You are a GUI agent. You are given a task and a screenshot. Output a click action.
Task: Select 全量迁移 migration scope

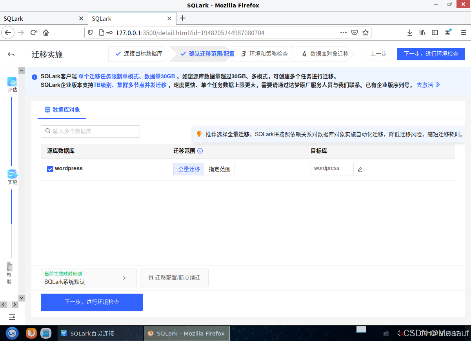pyautogui.click(x=189, y=169)
